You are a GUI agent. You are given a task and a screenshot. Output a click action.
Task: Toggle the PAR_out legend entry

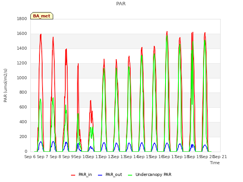point(110,174)
